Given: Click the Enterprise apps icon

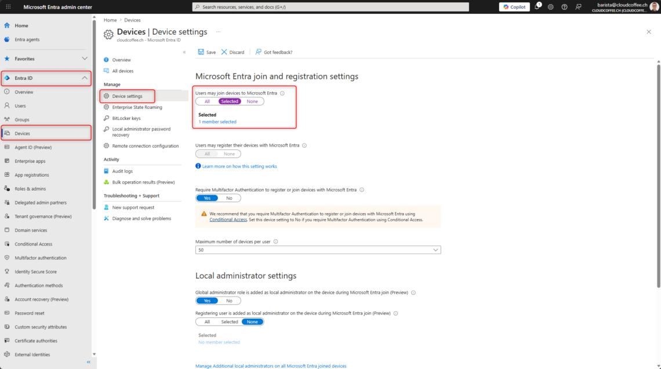Looking at the screenshot, I should [7, 161].
